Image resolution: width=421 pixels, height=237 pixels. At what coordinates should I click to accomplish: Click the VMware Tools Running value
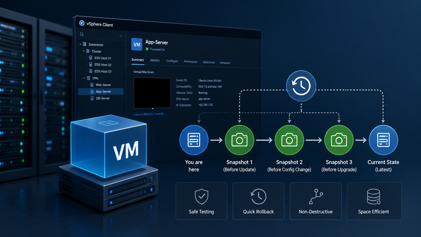pos(203,93)
